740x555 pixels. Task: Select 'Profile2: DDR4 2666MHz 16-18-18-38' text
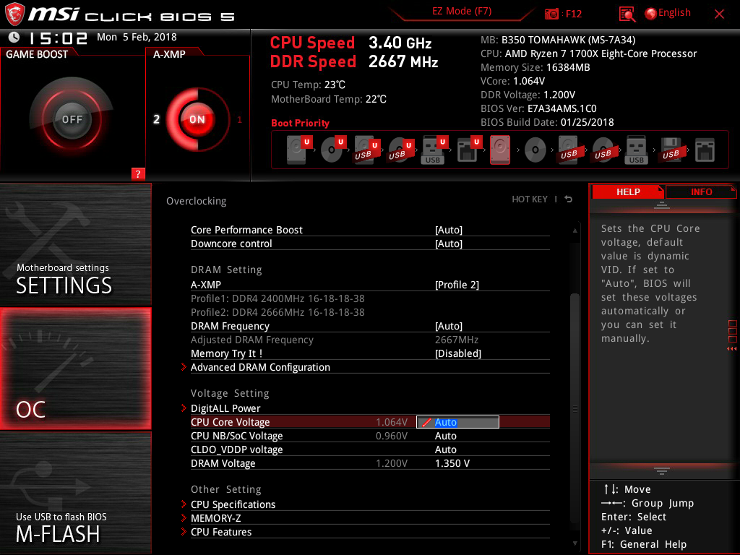[277, 312]
